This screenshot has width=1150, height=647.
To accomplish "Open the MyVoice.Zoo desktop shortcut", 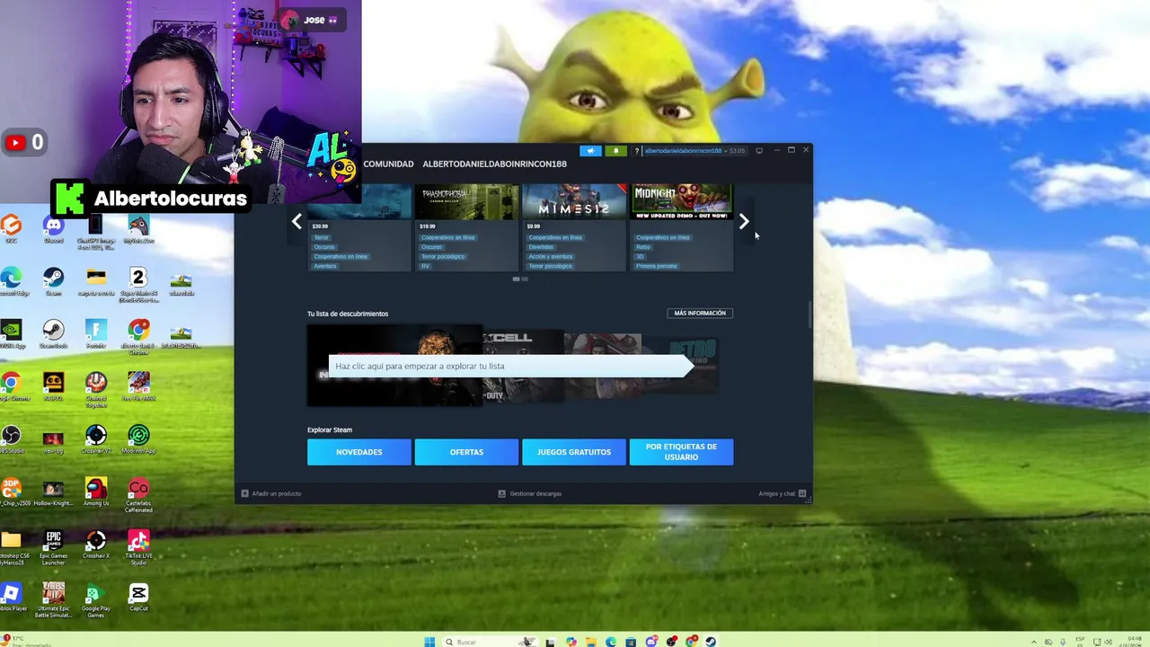I will (137, 229).
